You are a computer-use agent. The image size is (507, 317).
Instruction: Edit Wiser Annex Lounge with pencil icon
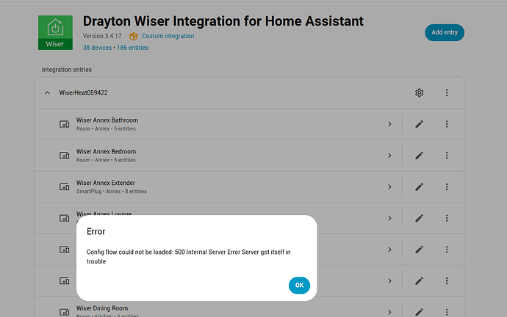(419, 218)
